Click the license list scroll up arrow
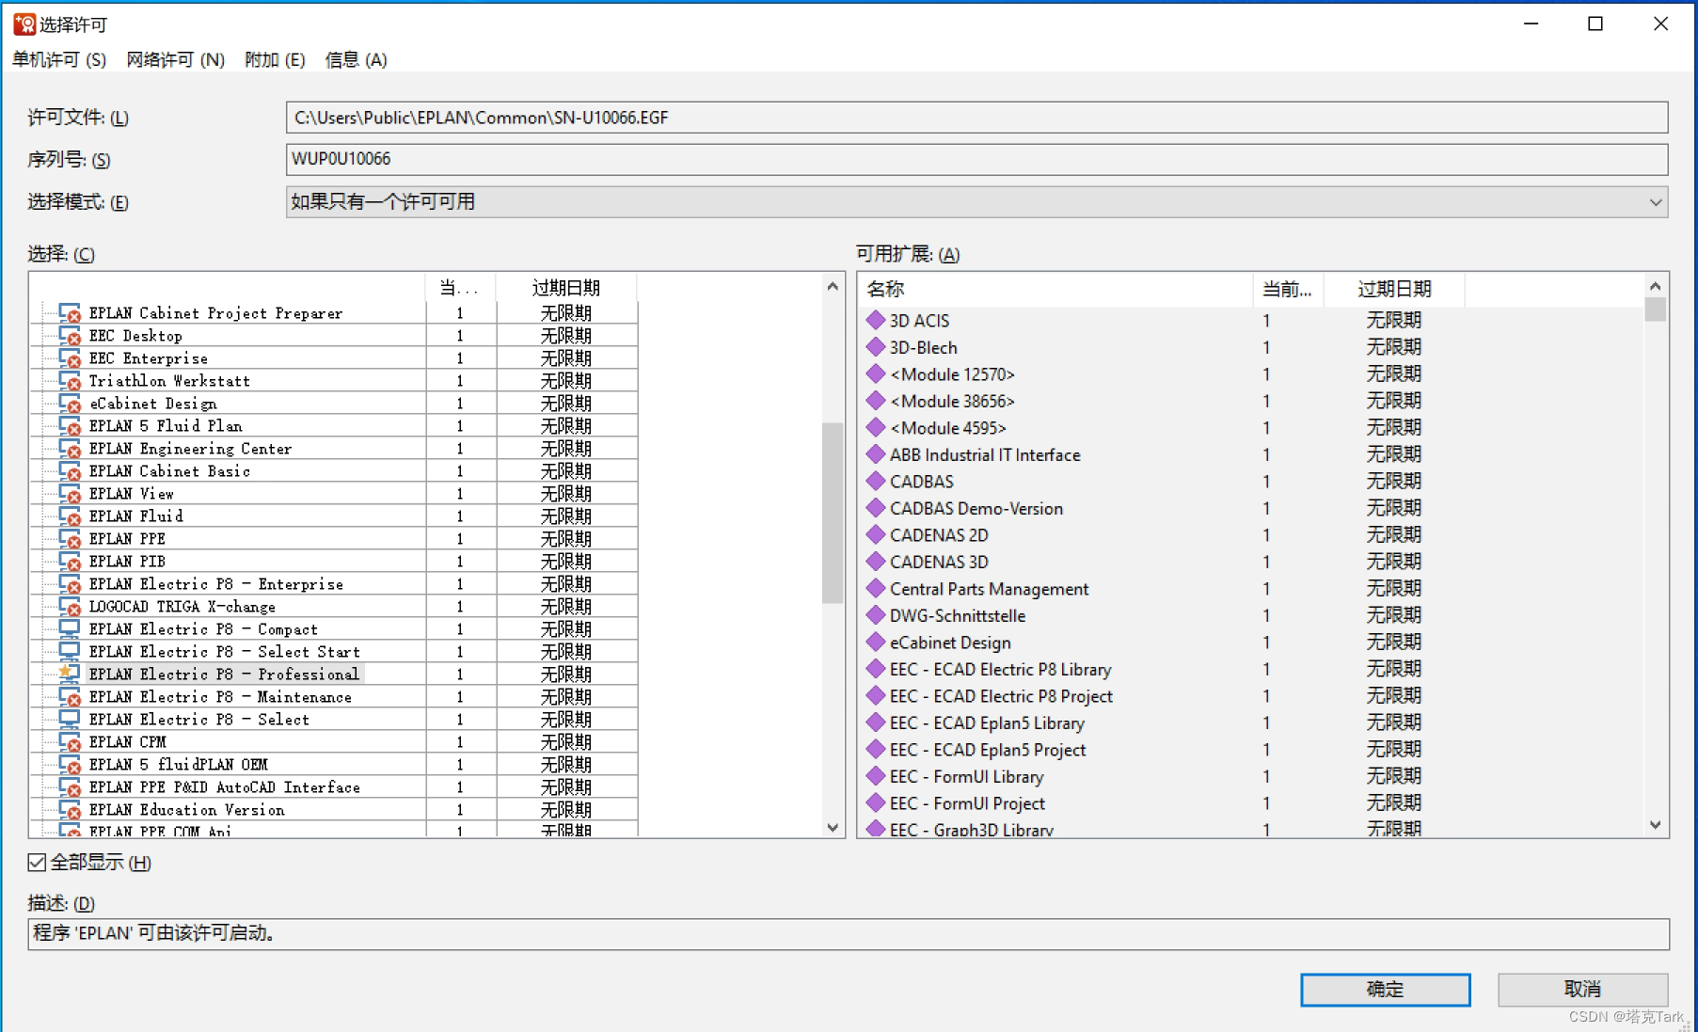 (833, 286)
